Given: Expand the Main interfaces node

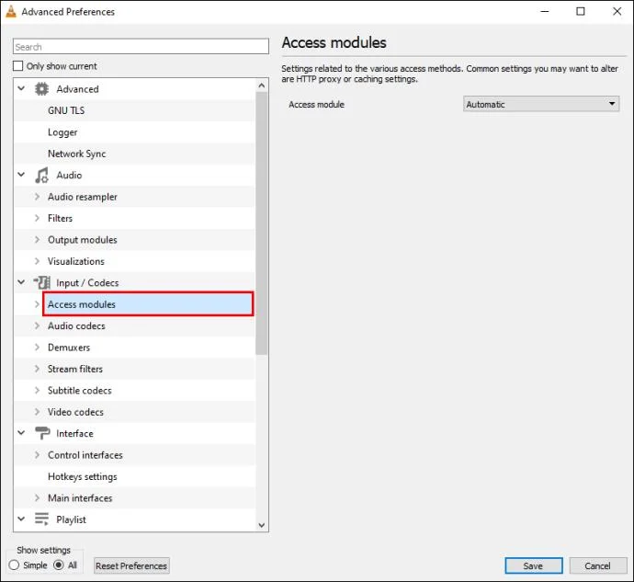Looking at the screenshot, I should tap(37, 497).
